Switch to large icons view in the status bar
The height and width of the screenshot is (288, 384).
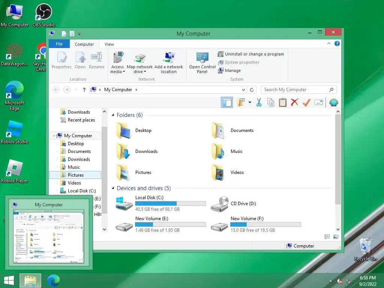coord(336,236)
